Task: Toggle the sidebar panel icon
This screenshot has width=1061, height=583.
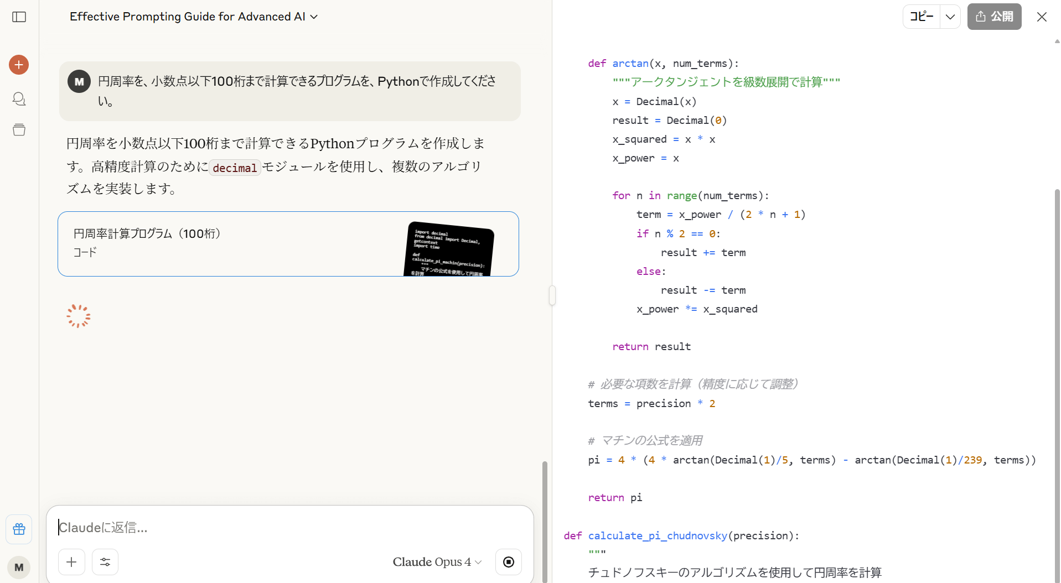Action: [19, 17]
